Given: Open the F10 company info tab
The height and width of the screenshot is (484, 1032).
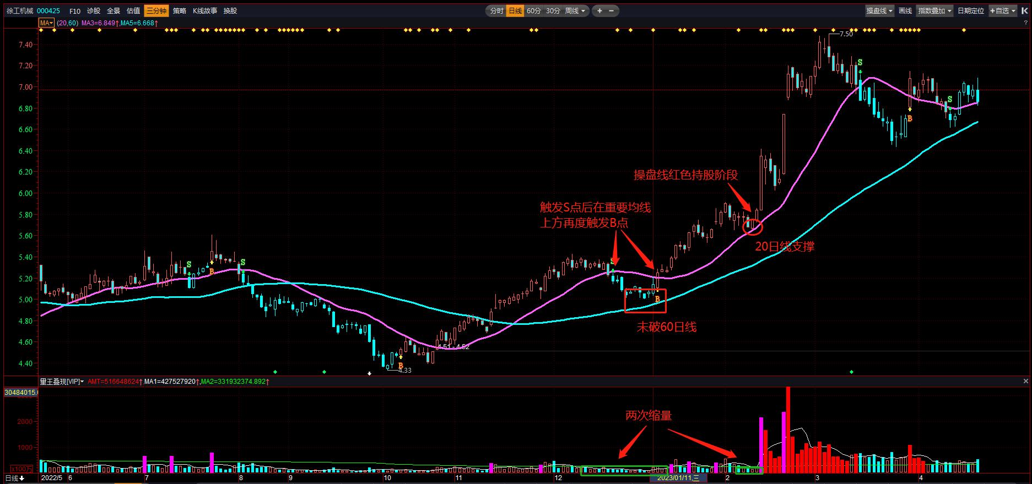Looking at the screenshot, I should tap(75, 10).
